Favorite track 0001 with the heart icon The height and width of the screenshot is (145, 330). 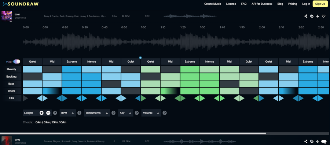coord(323,16)
